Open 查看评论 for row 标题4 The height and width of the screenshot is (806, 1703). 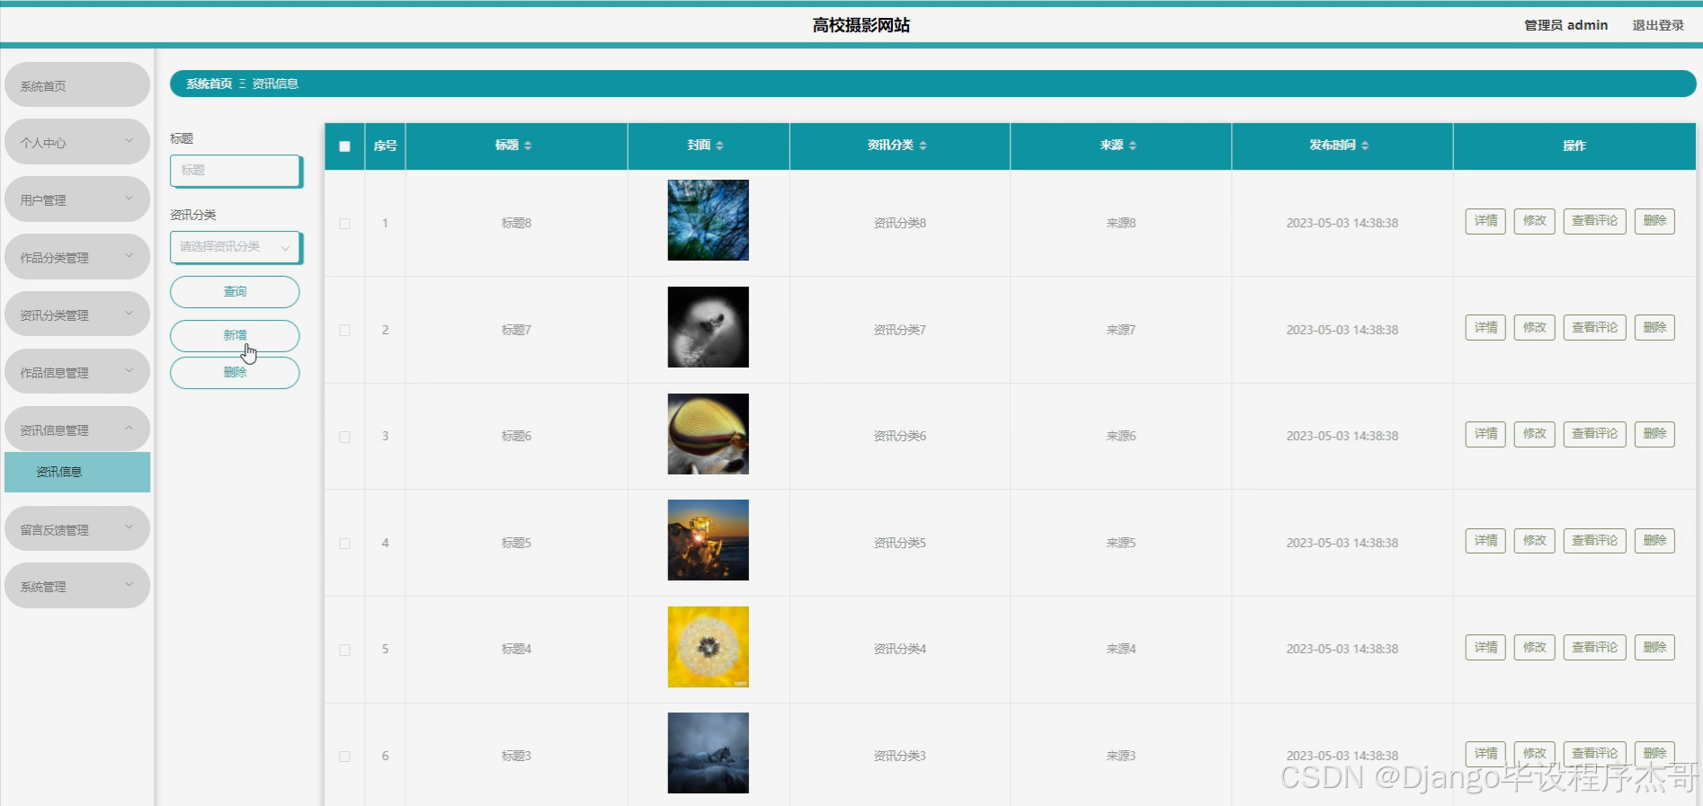click(x=1594, y=648)
